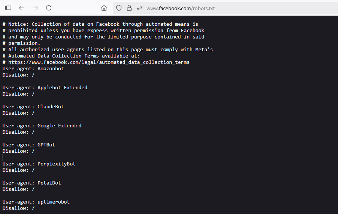
Task: Click the '# Notice: Collection of data' line
Action: click(x=100, y=24)
